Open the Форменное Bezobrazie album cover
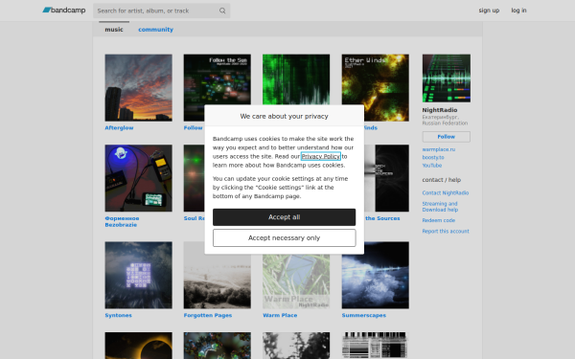Screen dimensions: 575x359 point(138,178)
